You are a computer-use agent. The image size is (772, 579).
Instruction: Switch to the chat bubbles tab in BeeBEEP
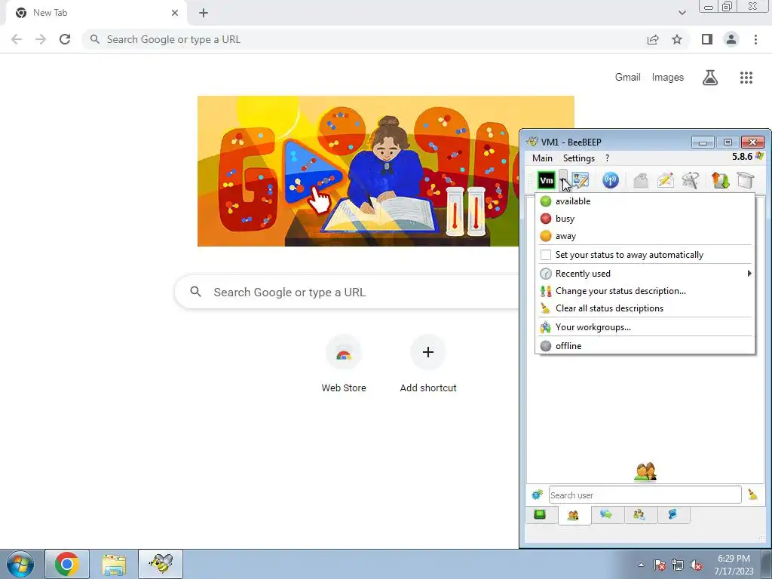coord(606,515)
